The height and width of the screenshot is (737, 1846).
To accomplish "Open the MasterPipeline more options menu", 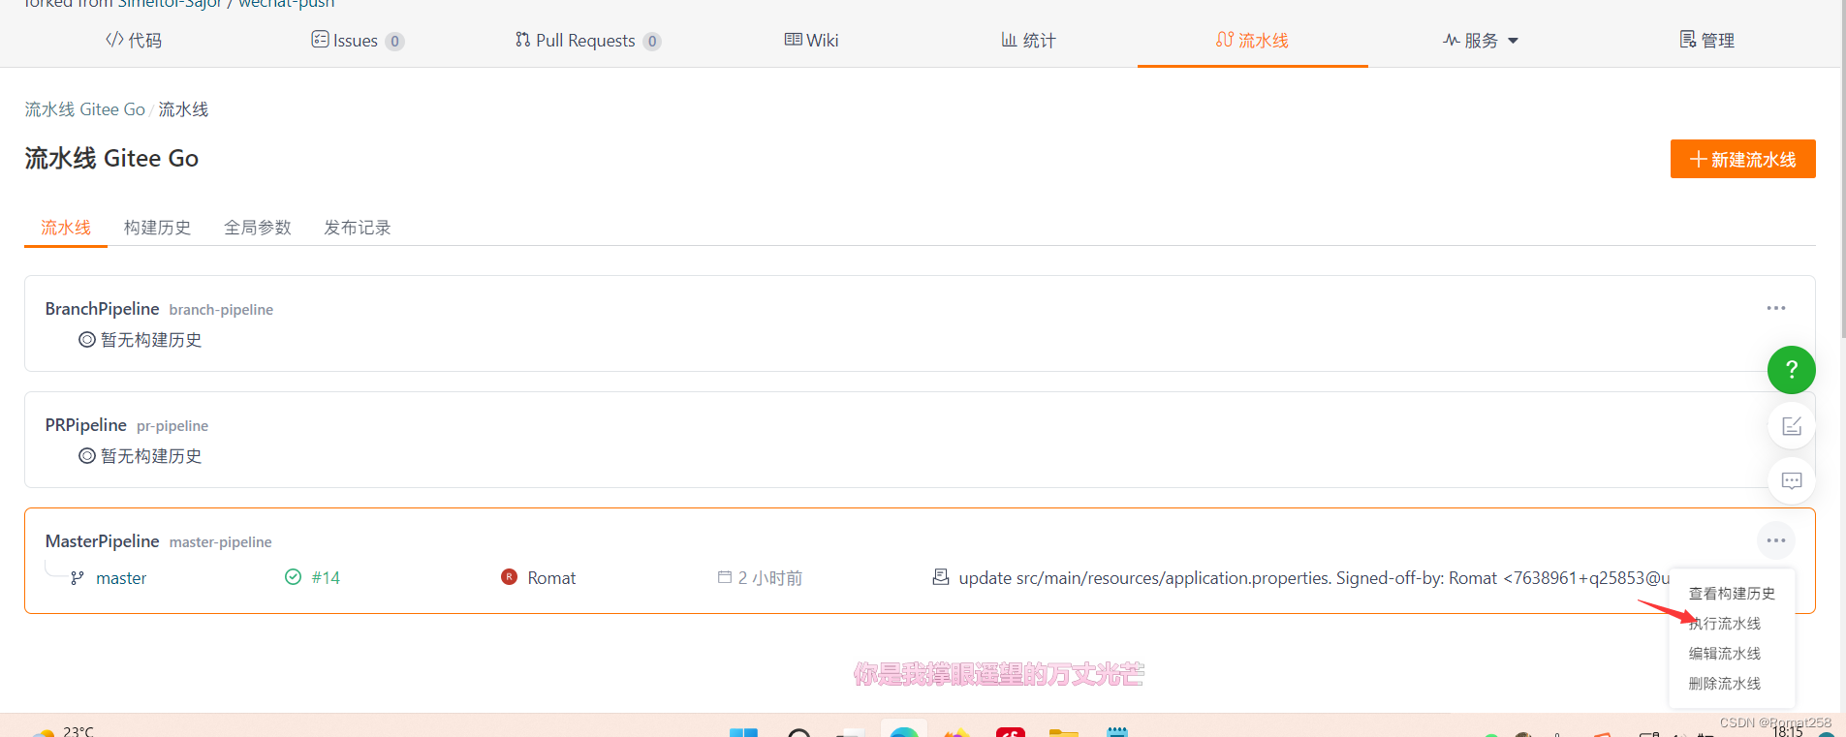I will (x=1775, y=540).
